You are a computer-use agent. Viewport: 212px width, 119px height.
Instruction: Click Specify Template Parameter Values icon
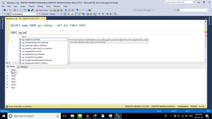point(115,14)
